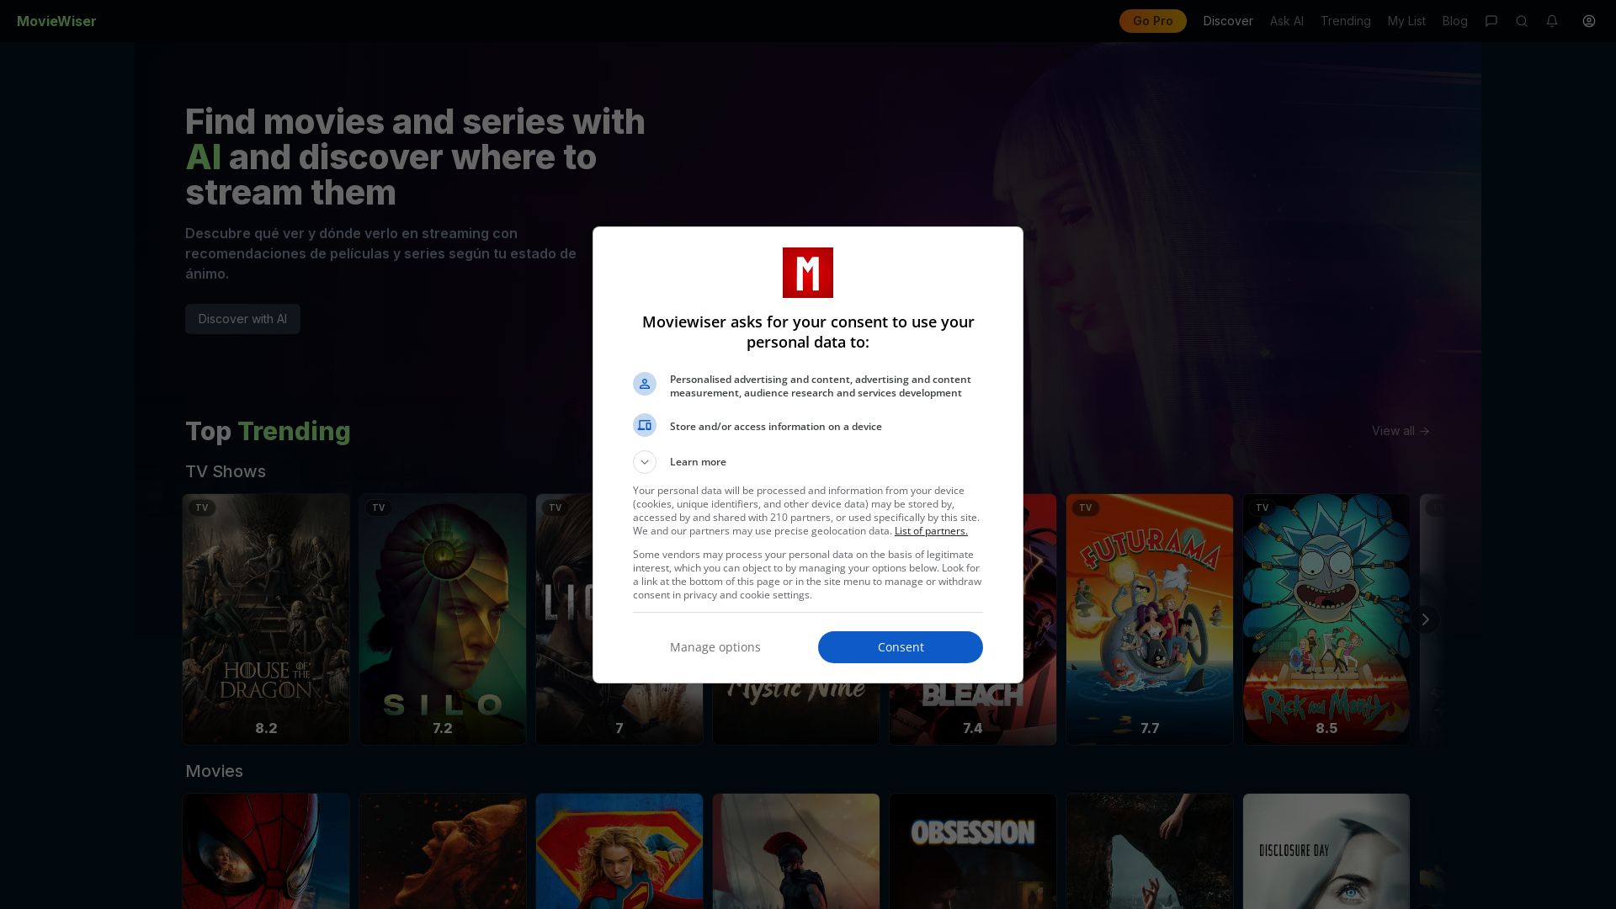Open the Supergirl movie poster
Viewport: 1616px width, 909px height.
(x=619, y=851)
